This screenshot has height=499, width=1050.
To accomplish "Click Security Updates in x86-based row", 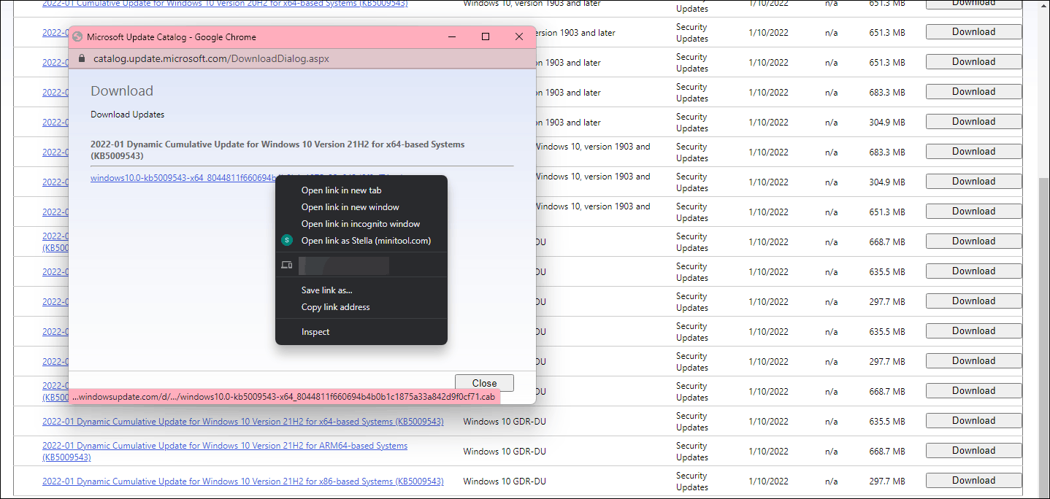I will 692,481.
